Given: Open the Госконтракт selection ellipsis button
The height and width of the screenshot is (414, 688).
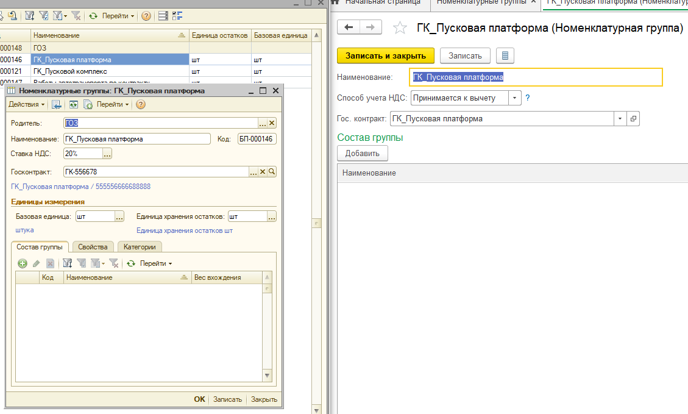Looking at the screenshot, I should tap(253, 172).
